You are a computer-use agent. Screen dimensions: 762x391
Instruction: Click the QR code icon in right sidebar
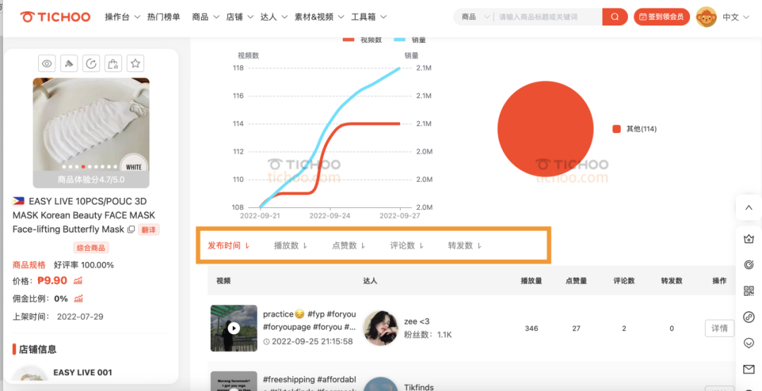(x=749, y=291)
